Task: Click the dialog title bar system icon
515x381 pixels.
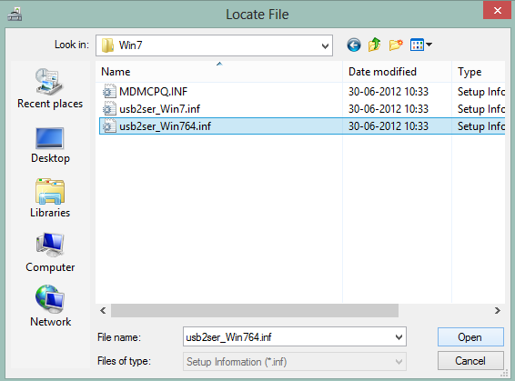Action: tap(15, 15)
